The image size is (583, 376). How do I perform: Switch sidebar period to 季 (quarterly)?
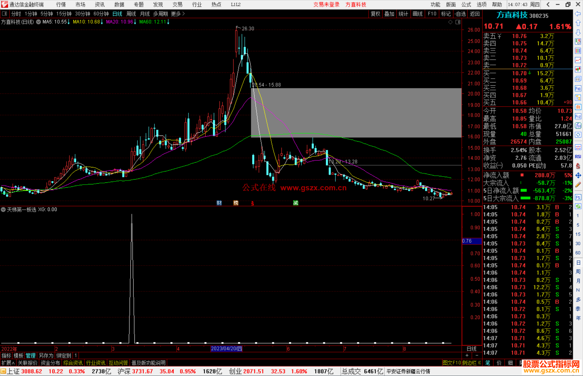tap(578, 309)
